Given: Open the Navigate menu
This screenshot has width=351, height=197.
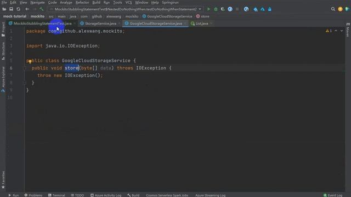Looking at the screenshot, I should [x=37, y=2].
